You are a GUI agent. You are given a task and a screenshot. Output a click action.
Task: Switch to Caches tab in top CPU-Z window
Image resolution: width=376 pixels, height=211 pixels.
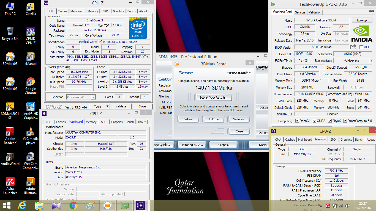[62, 11]
